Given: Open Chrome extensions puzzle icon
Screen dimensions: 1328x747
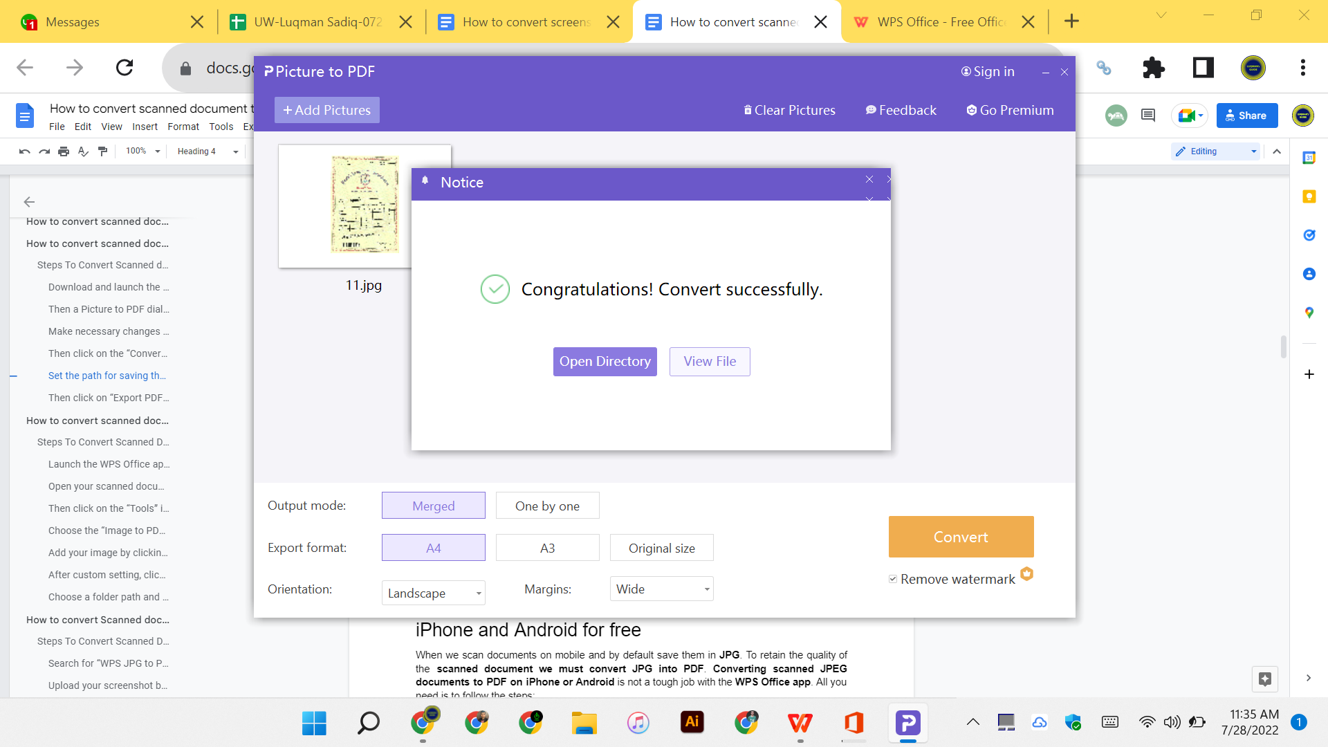Looking at the screenshot, I should point(1153,67).
